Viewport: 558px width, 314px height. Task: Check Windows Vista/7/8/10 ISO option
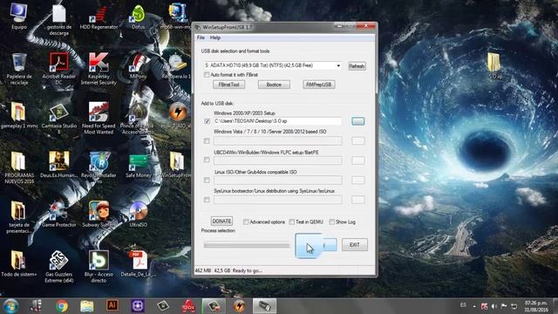[207, 141]
